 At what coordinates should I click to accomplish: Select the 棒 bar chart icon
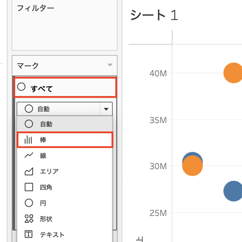point(28,140)
